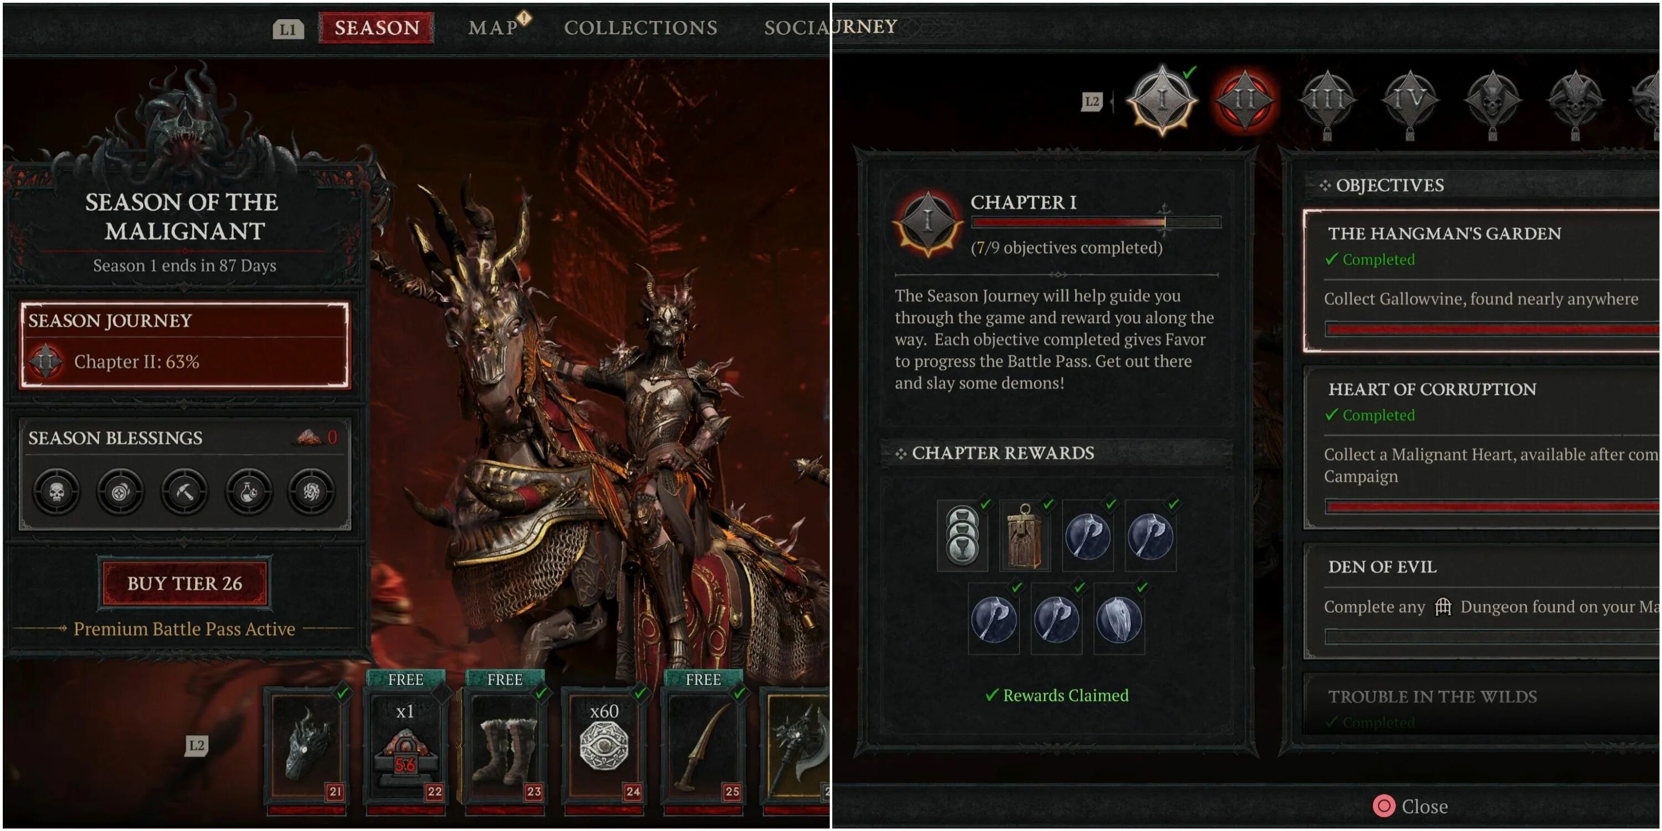Open the MAP tab
1662x831 pixels.
coord(493,28)
